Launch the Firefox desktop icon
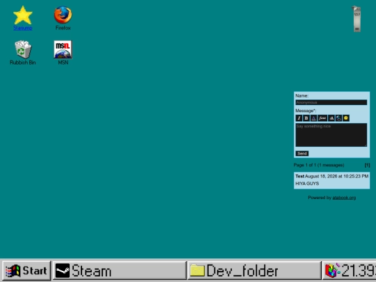Screen dimensions: 376x282 click(63, 15)
